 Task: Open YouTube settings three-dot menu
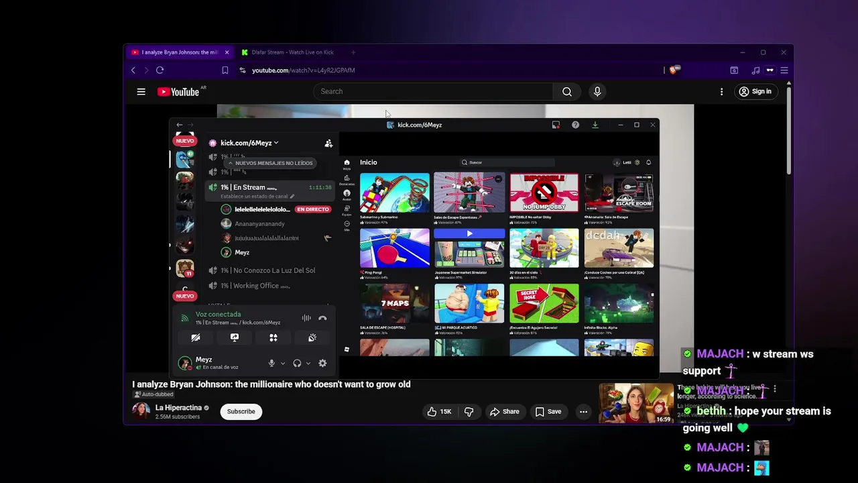(721, 91)
